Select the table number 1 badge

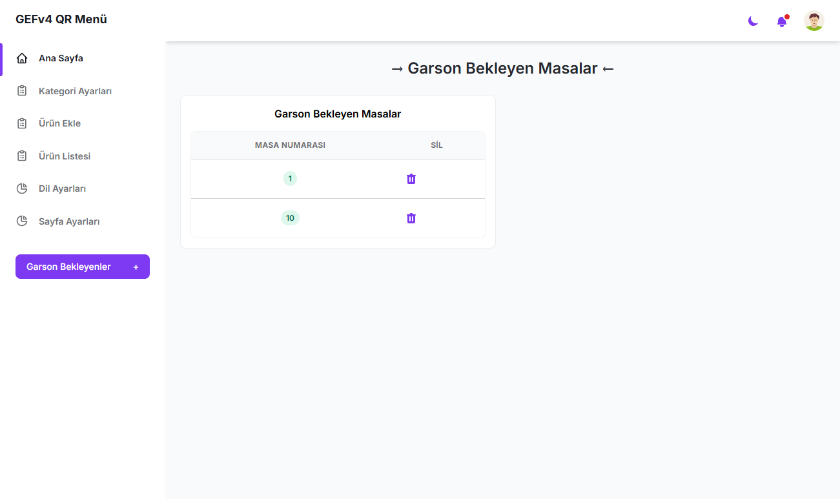click(x=290, y=179)
